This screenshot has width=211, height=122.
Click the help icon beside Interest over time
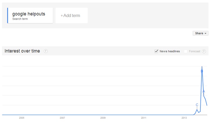tap(46, 51)
